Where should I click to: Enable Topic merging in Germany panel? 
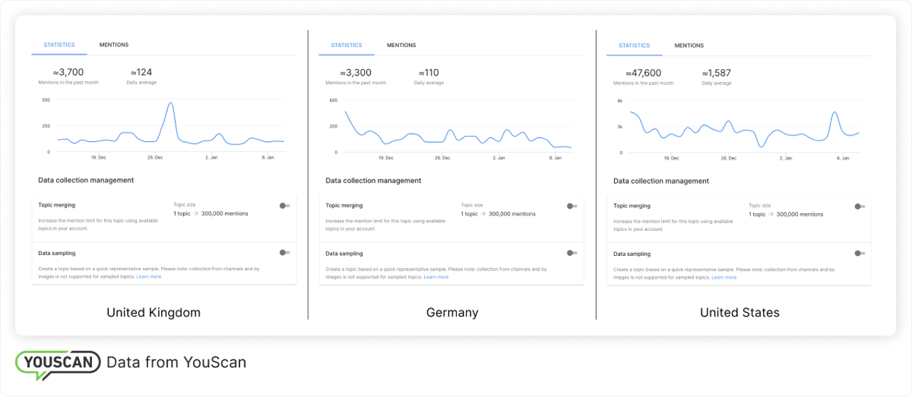(x=572, y=206)
